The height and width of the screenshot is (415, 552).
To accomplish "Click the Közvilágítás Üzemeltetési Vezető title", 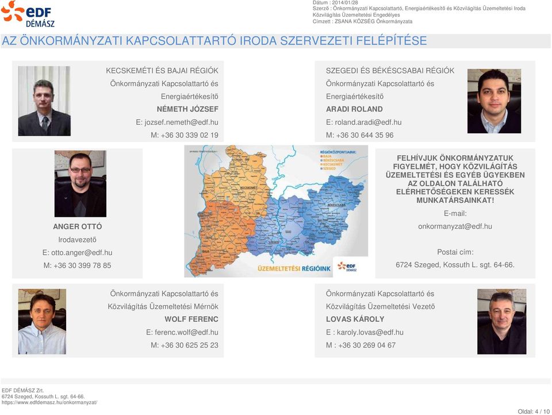I will click(x=380, y=306).
